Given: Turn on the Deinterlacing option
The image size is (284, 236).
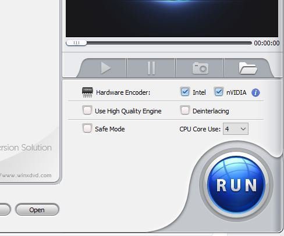Looking at the screenshot, I should click(x=184, y=110).
